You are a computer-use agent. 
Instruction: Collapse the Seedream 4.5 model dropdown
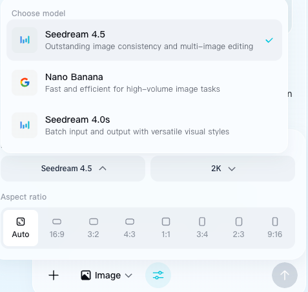[x=73, y=169]
